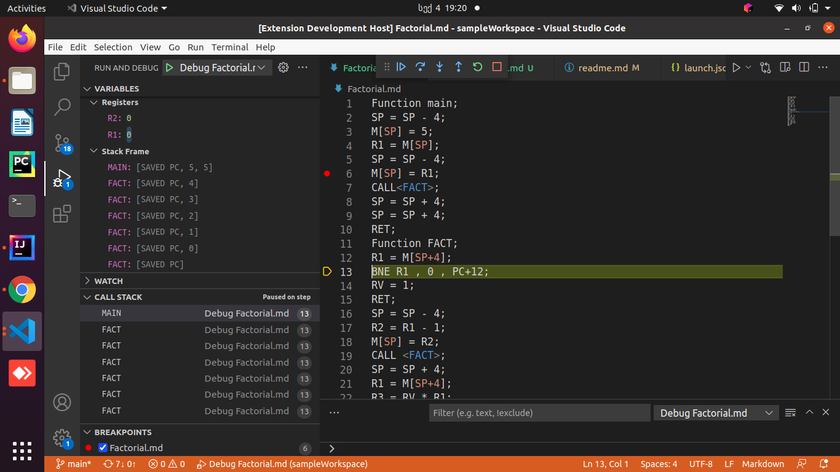The height and width of the screenshot is (472, 840).
Task: Click the debug Step Out button
Action: (459, 67)
